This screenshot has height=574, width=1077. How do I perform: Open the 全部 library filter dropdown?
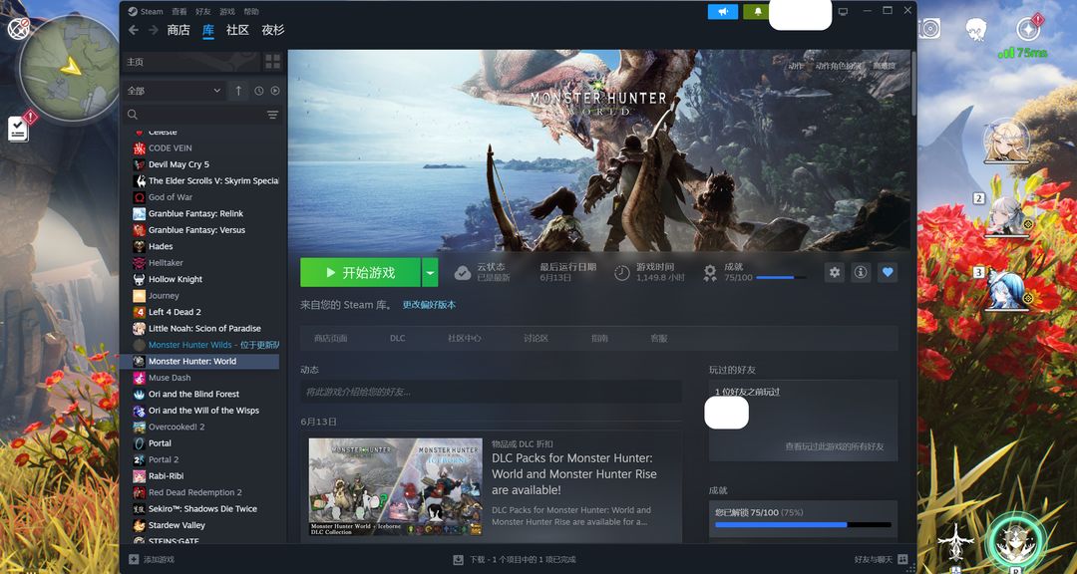(175, 91)
